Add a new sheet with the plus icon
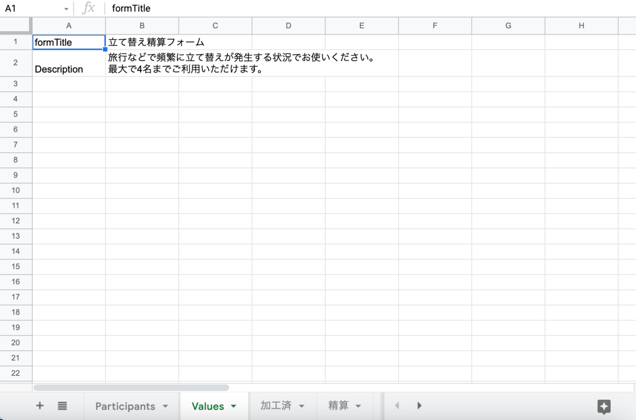The image size is (636, 420). click(39, 406)
